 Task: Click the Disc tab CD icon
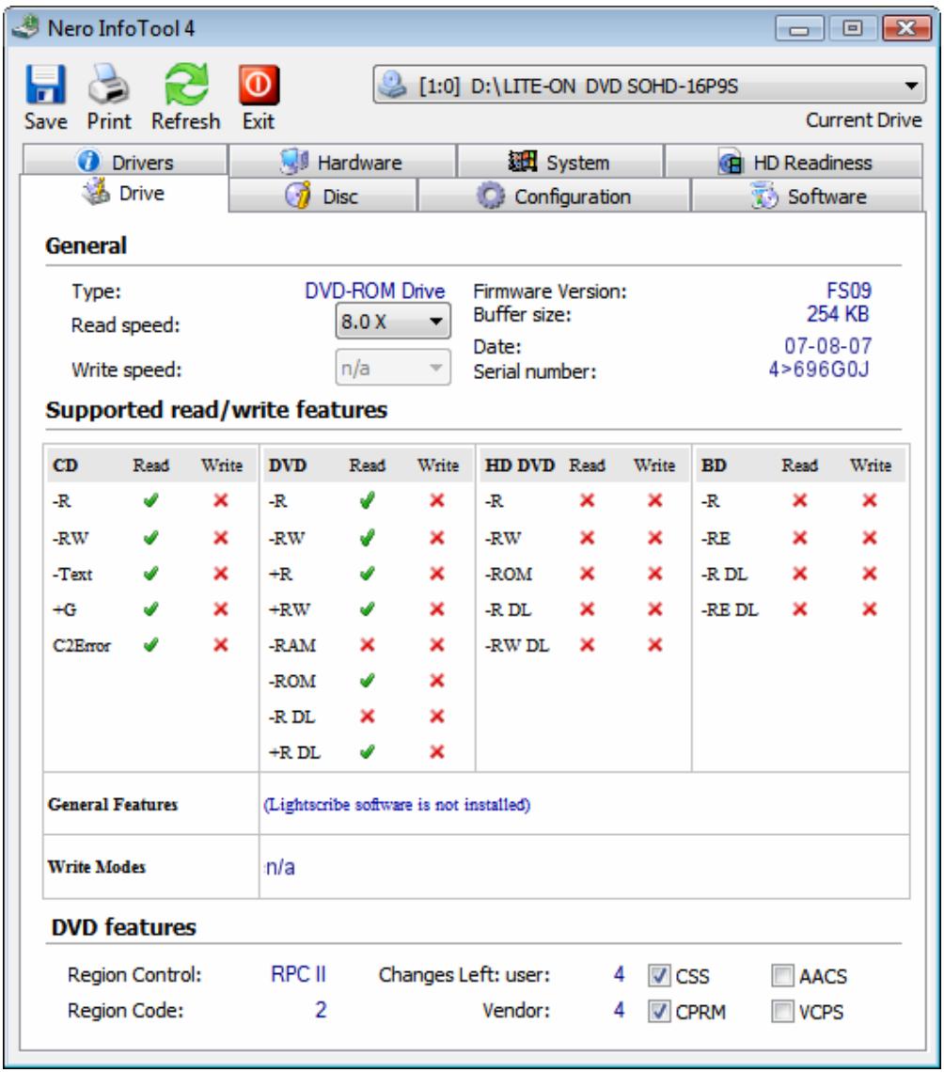pyautogui.click(x=298, y=196)
